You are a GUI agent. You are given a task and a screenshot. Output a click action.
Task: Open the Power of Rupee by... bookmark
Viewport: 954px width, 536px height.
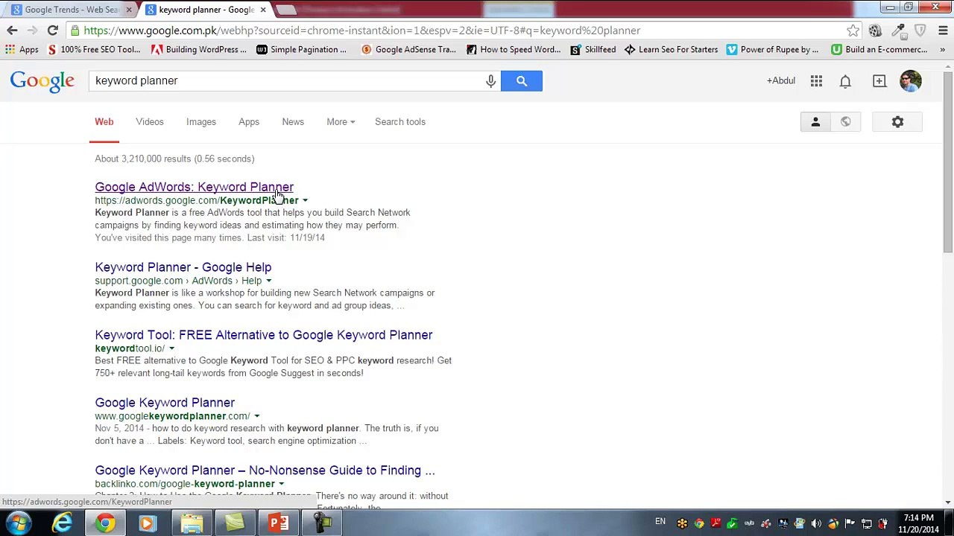[x=773, y=50]
